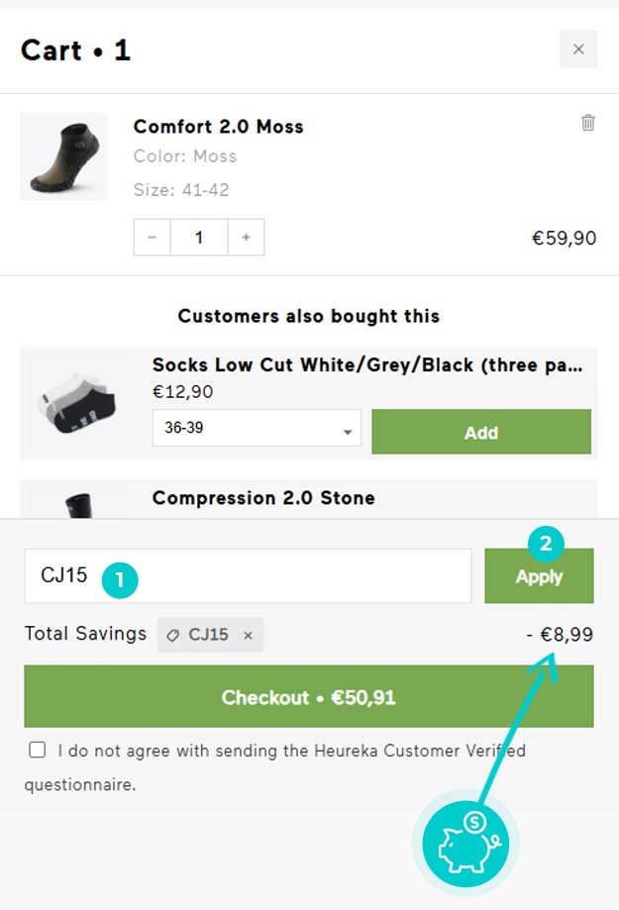
Task: Click the discount code field containing CJ15
Action: (248, 575)
